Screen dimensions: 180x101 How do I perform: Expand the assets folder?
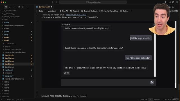6,23
